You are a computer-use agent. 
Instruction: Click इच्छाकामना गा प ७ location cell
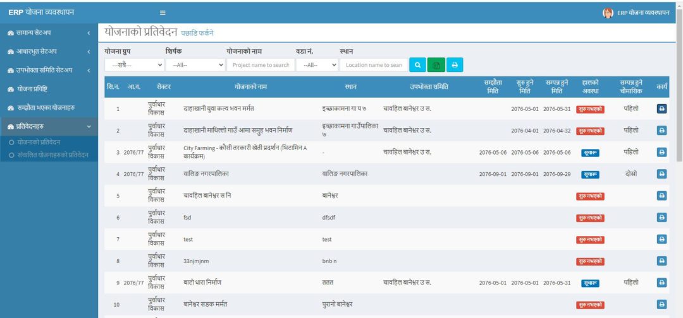coord(343,109)
